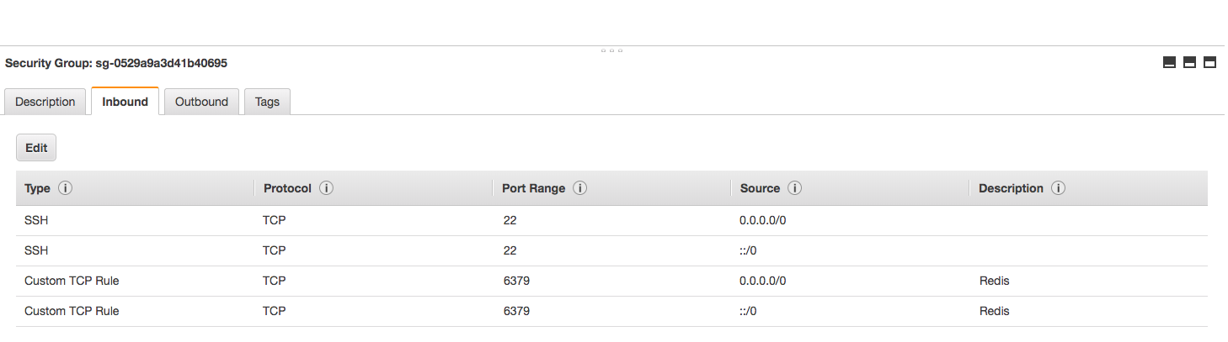Image resolution: width=1228 pixels, height=342 pixels.
Task: Click the info icon next to Type
Action: click(x=65, y=188)
